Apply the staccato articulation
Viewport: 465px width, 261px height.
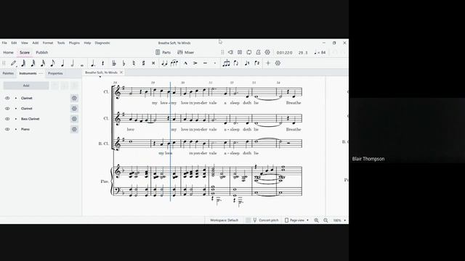215,63
